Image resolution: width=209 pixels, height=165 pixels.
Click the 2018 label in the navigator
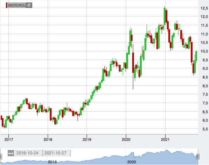click(52, 162)
